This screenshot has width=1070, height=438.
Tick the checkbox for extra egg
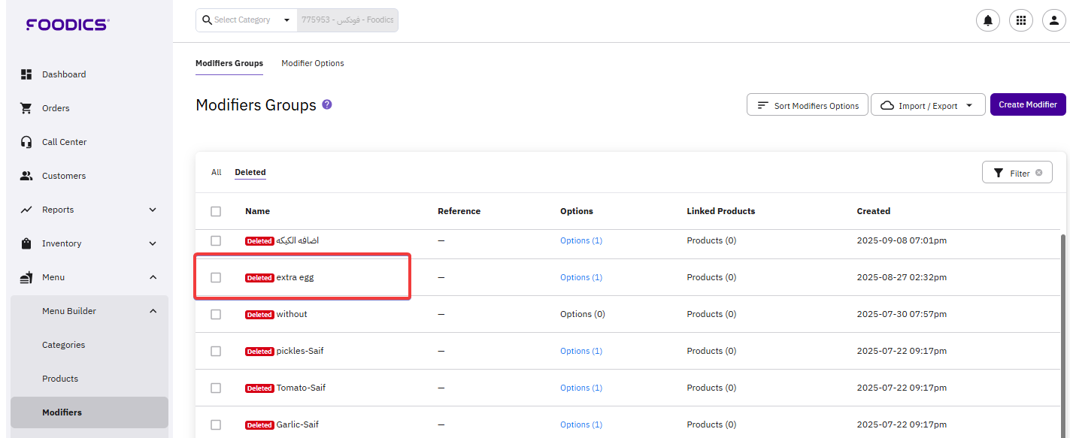tap(216, 277)
